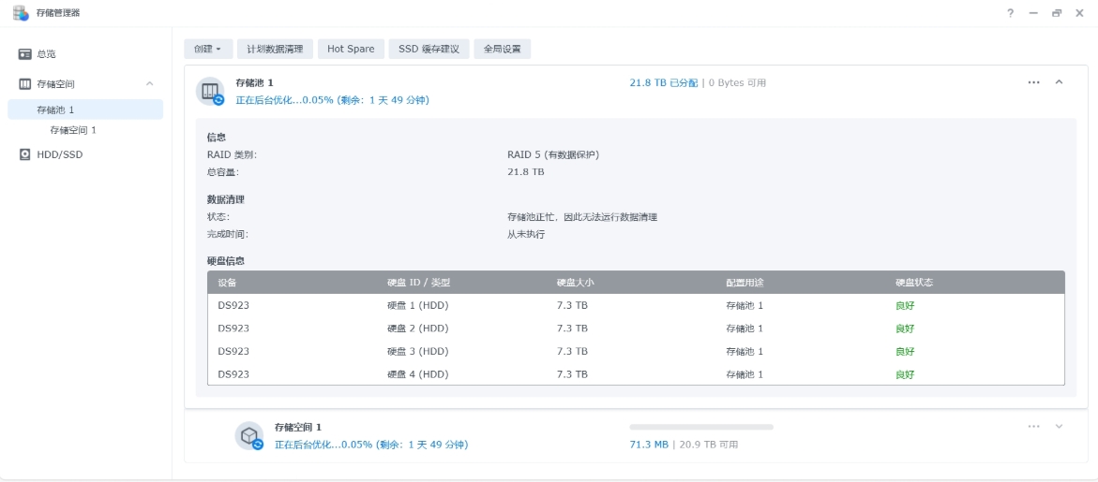Image resolution: width=1098 pixels, height=482 pixels.
Task: Open SSD 缓存建议 advisor
Action: click(x=429, y=49)
